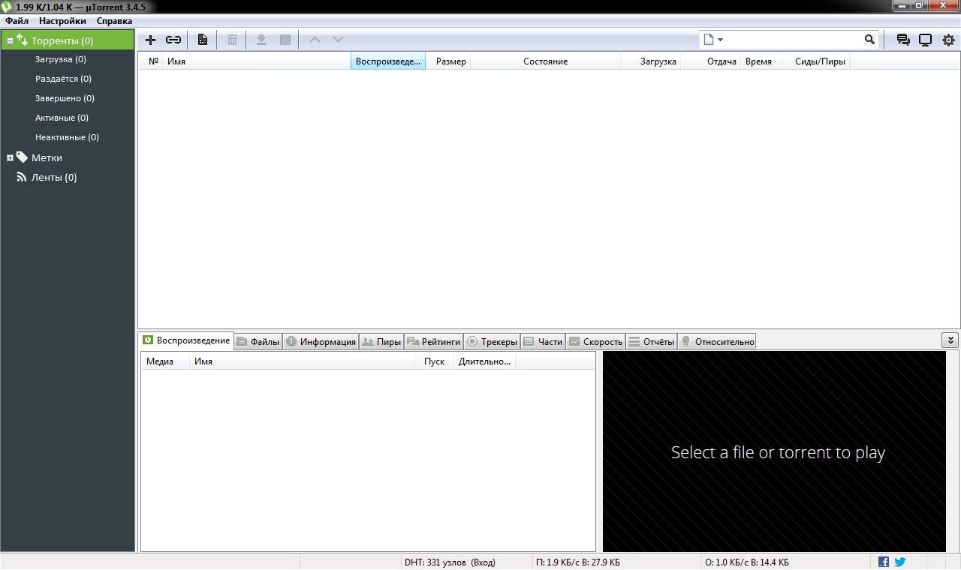Screen dimensions: 961x570
Task: Collapse the lower details panel
Action: (x=950, y=340)
